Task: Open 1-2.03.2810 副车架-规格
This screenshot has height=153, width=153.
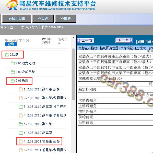Action: pos(42,89)
